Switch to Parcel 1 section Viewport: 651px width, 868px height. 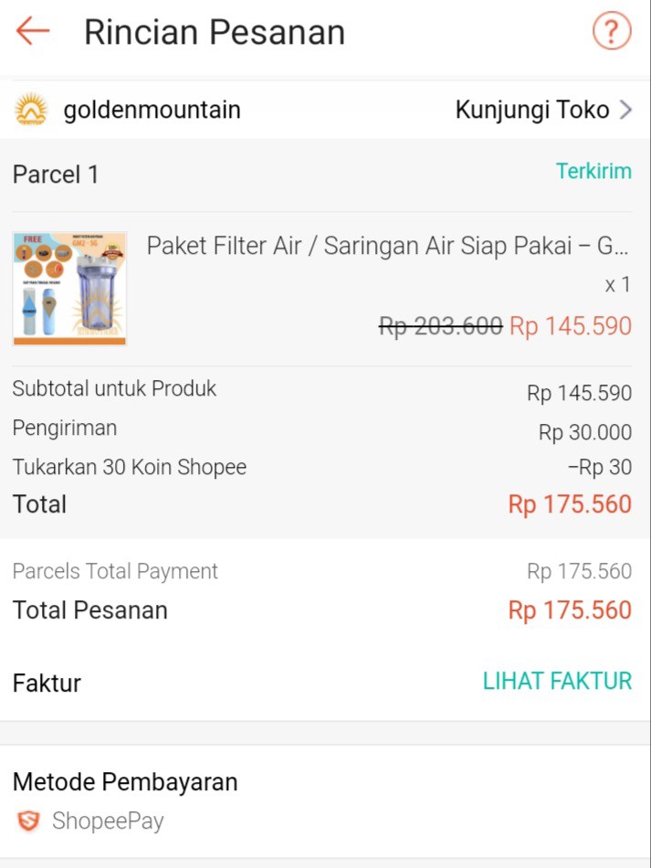55,174
